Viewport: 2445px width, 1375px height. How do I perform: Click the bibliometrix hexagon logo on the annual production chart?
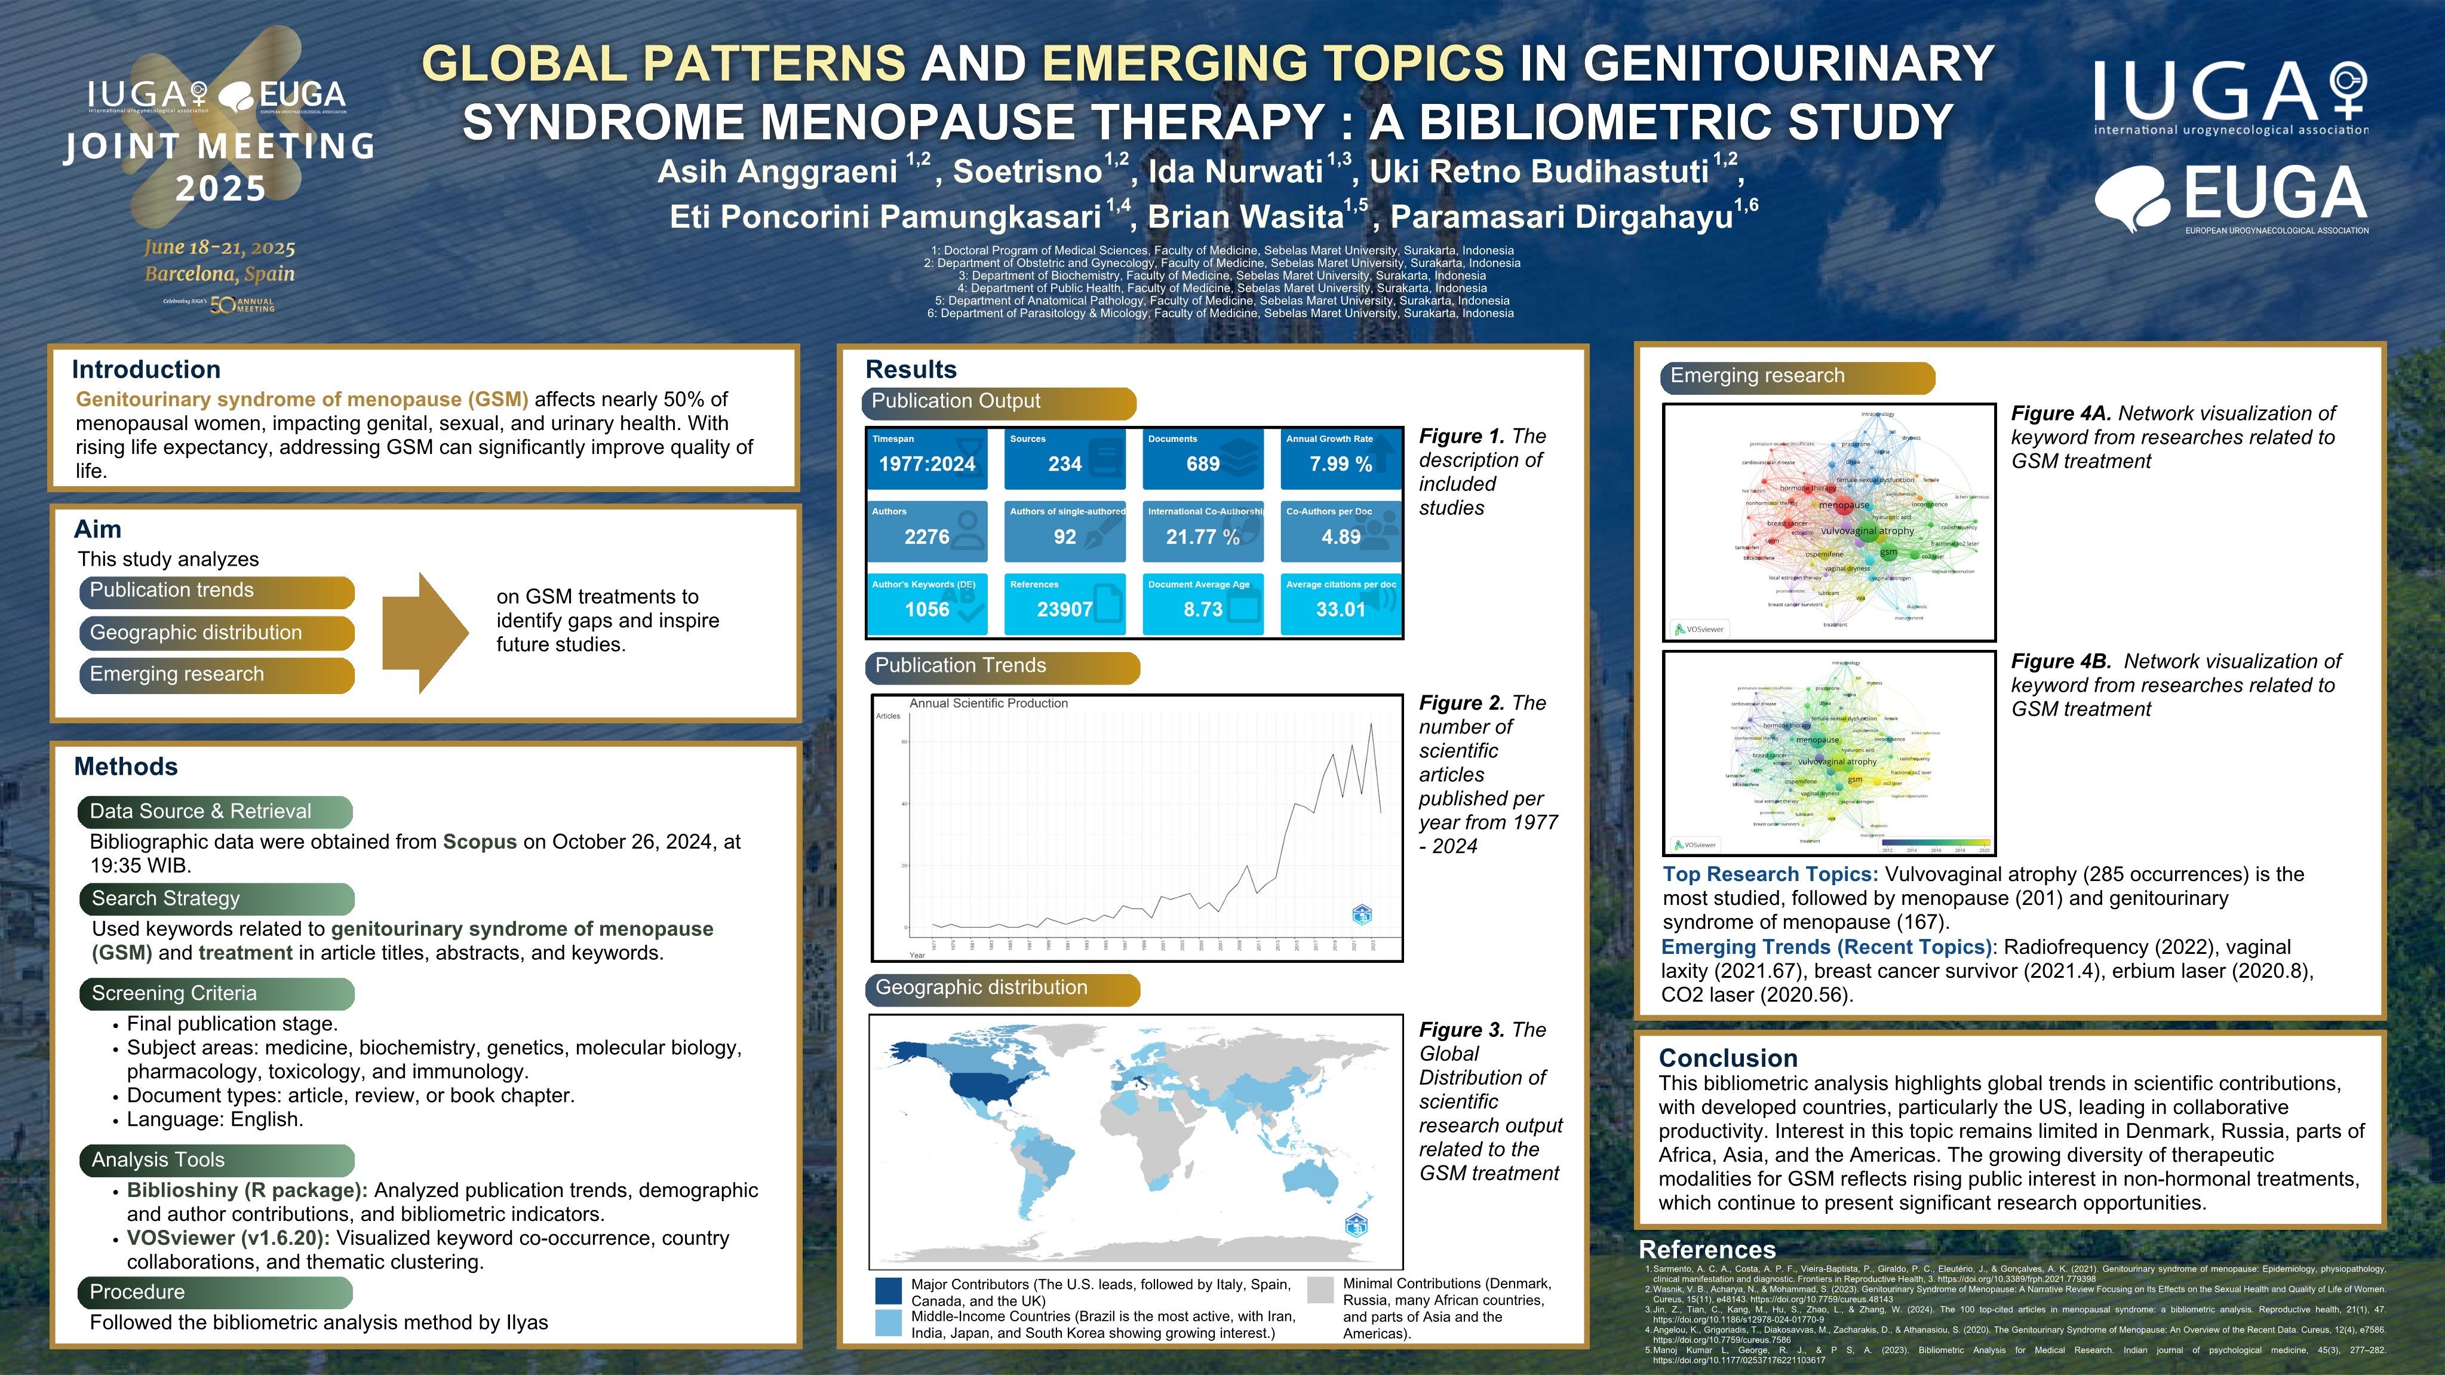(x=1362, y=916)
